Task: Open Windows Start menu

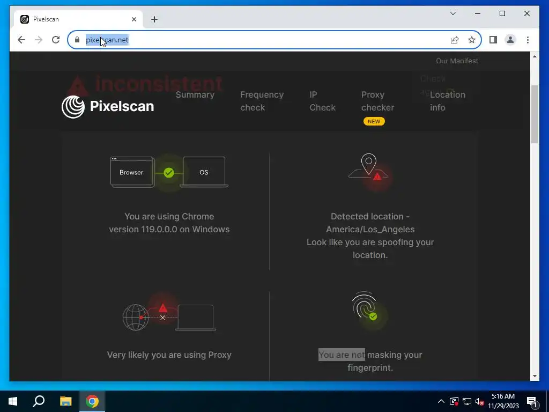Action: [x=13, y=401]
